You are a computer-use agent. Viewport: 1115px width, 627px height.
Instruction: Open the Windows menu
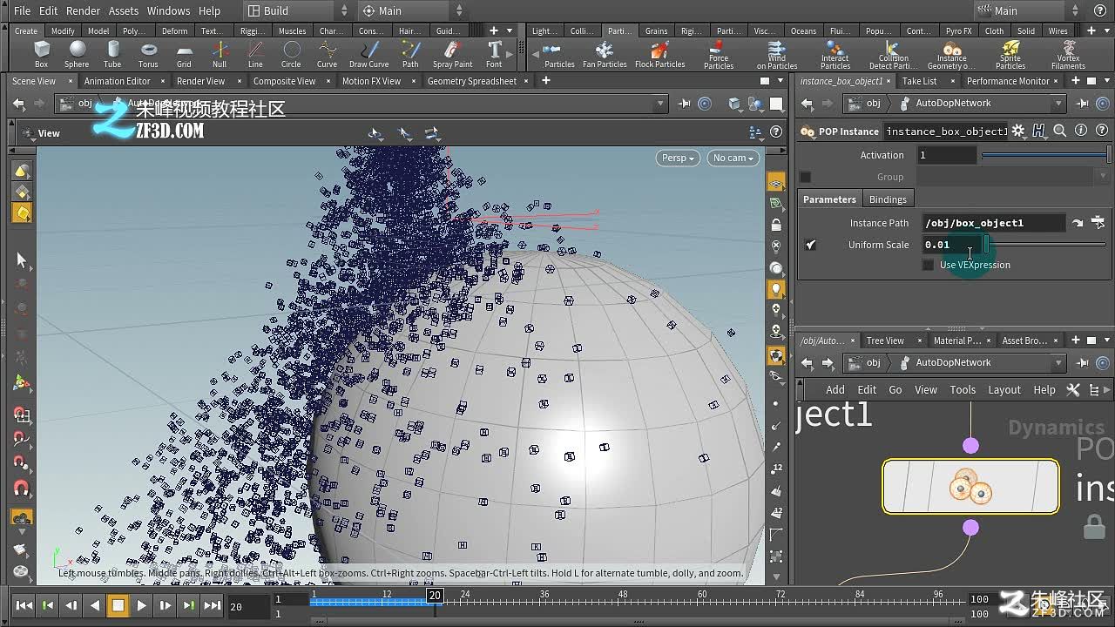(x=168, y=10)
